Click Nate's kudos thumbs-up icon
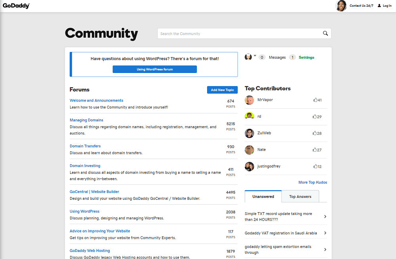The image size is (396, 259). click(315, 150)
